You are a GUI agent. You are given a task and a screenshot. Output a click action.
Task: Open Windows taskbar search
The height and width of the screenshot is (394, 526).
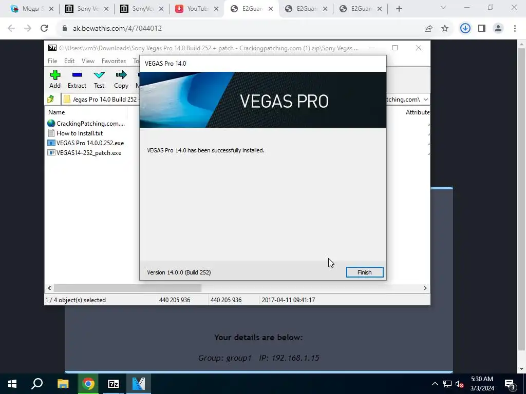point(37,384)
